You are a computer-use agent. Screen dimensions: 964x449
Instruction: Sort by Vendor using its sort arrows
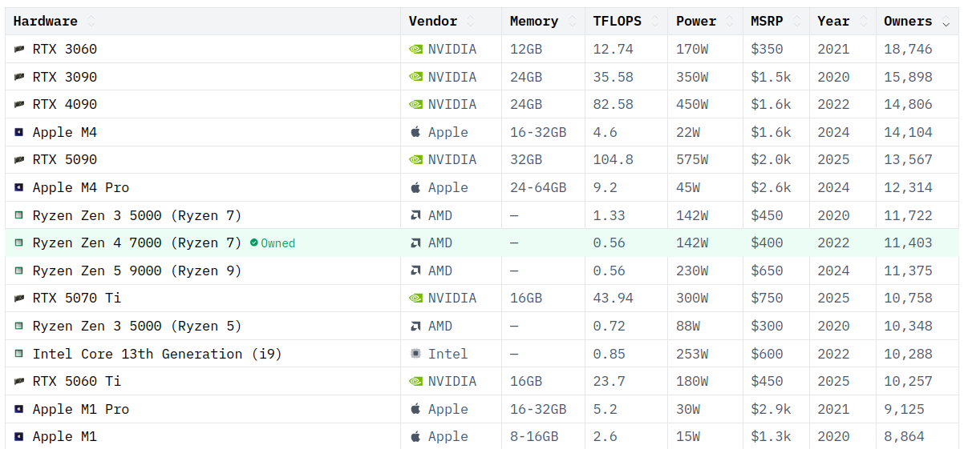tap(470, 22)
